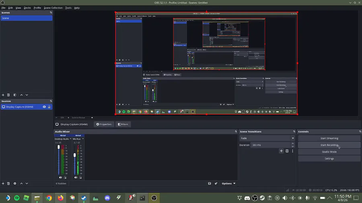The height and width of the screenshot is (203, 362).
Task: Toggle system tray volume speaker icon
Action: [285, 198]
